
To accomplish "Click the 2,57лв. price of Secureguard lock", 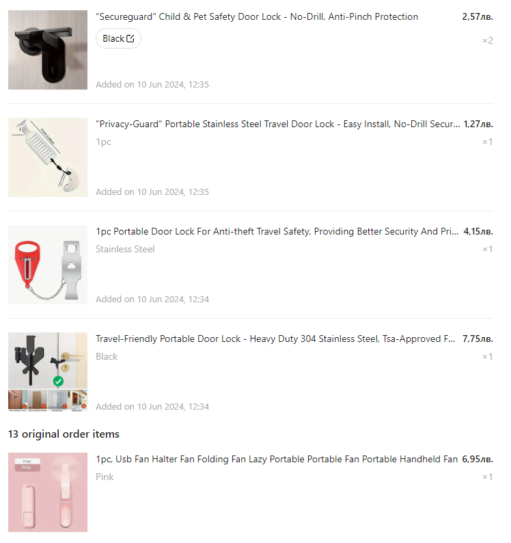I will [478, 17].
